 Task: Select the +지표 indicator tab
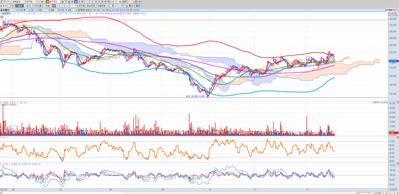(x=47, y=6)
